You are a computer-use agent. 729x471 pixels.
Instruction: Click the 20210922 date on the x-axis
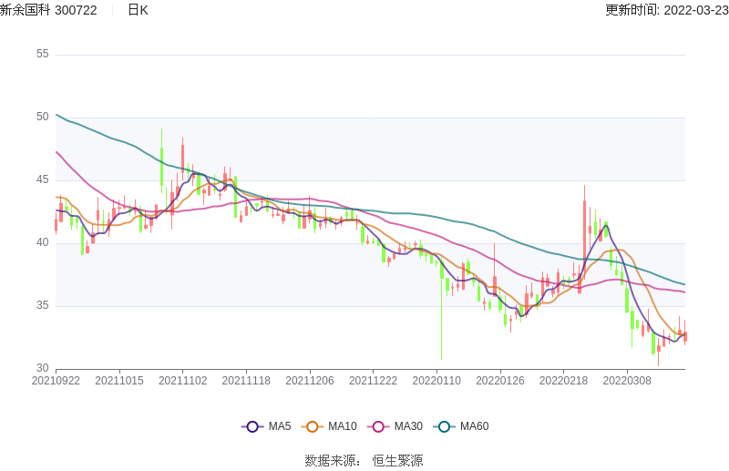(x=56, y=380)
